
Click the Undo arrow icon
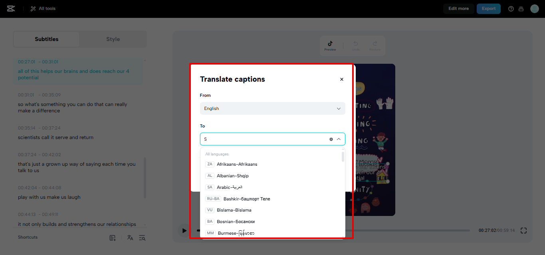click(355, 45)
